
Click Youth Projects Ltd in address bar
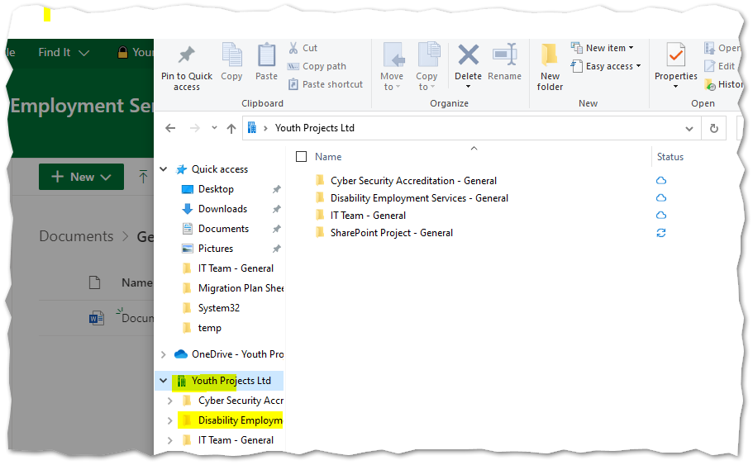click(315, 128)
